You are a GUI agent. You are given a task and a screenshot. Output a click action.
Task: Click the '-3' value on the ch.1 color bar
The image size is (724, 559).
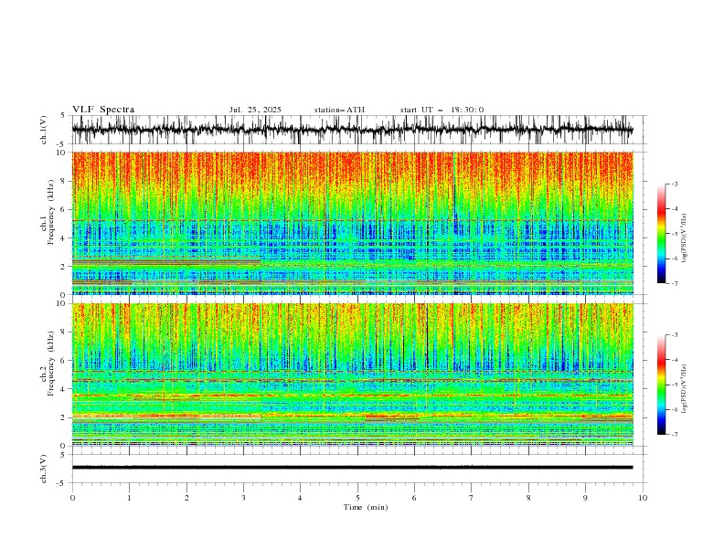click(x=674, y=184)
